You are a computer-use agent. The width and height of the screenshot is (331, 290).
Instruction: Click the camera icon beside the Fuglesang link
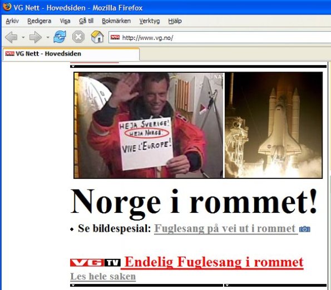point(305,229)
